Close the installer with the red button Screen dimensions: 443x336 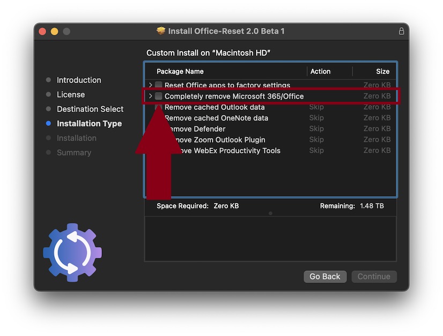(42, 31)
